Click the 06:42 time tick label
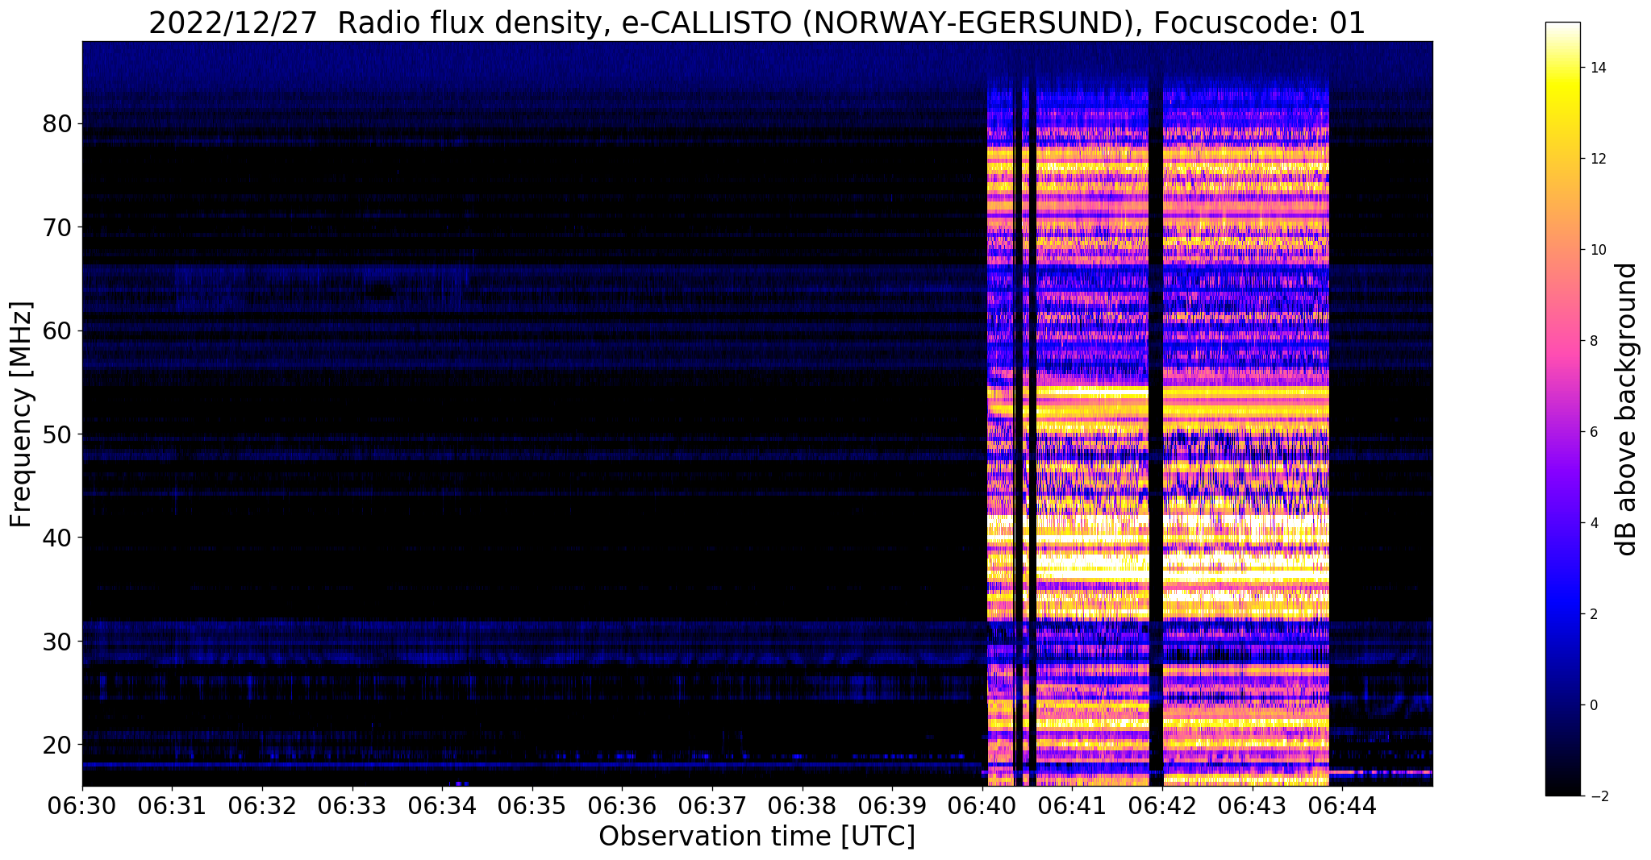 (1162, 805)
